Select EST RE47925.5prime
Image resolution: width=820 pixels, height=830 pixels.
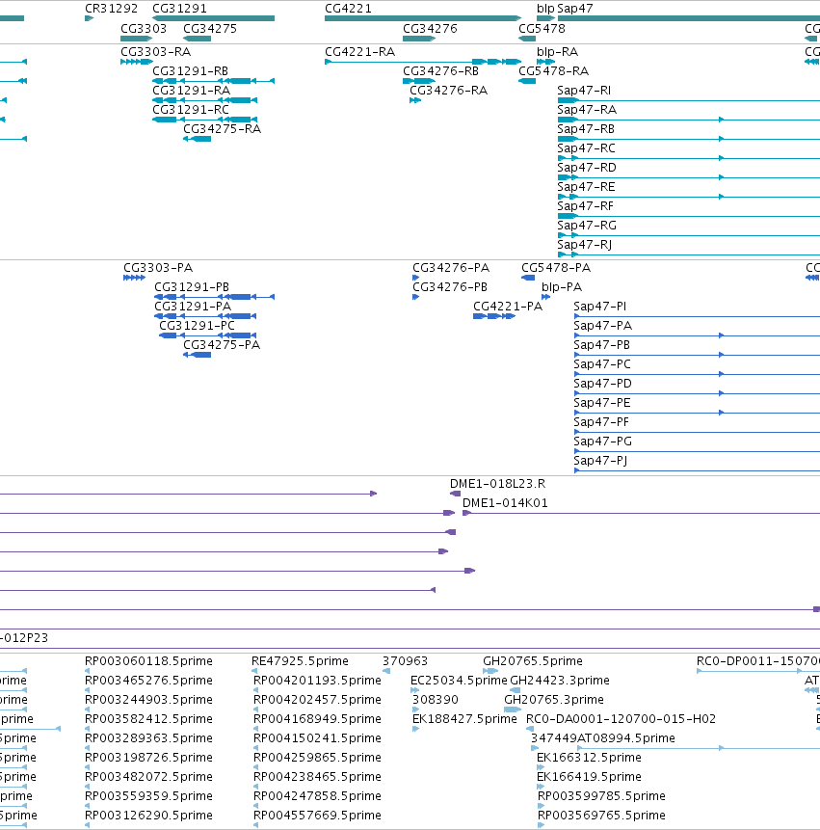(x=300, y=661)
